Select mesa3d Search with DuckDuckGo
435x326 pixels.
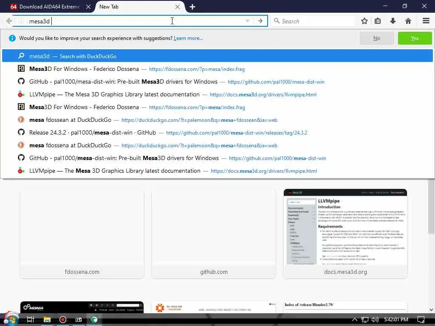point(217,56)
